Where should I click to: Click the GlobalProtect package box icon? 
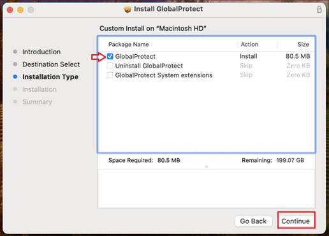[x=128, y=10]
